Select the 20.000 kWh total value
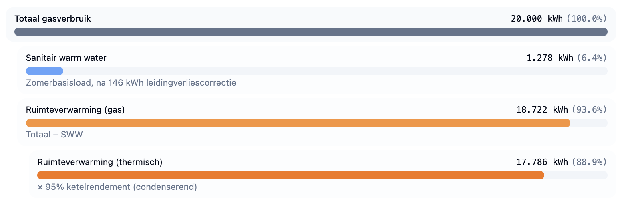The image size is (624, 207). 537,19
